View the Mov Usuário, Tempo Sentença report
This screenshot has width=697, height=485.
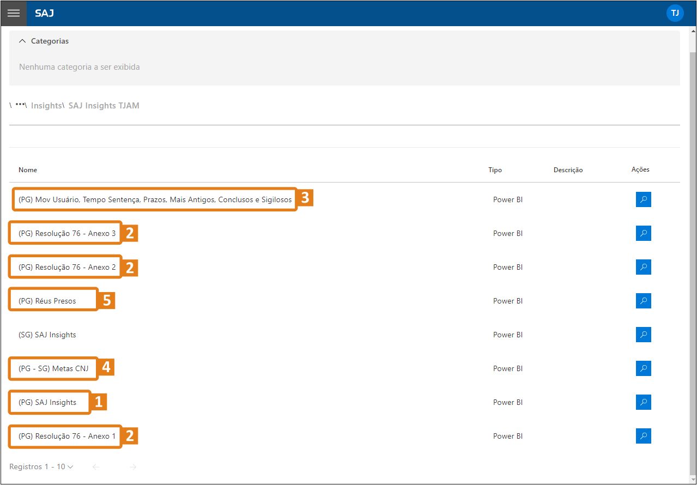pyautogui.click(x=643, y=199)
